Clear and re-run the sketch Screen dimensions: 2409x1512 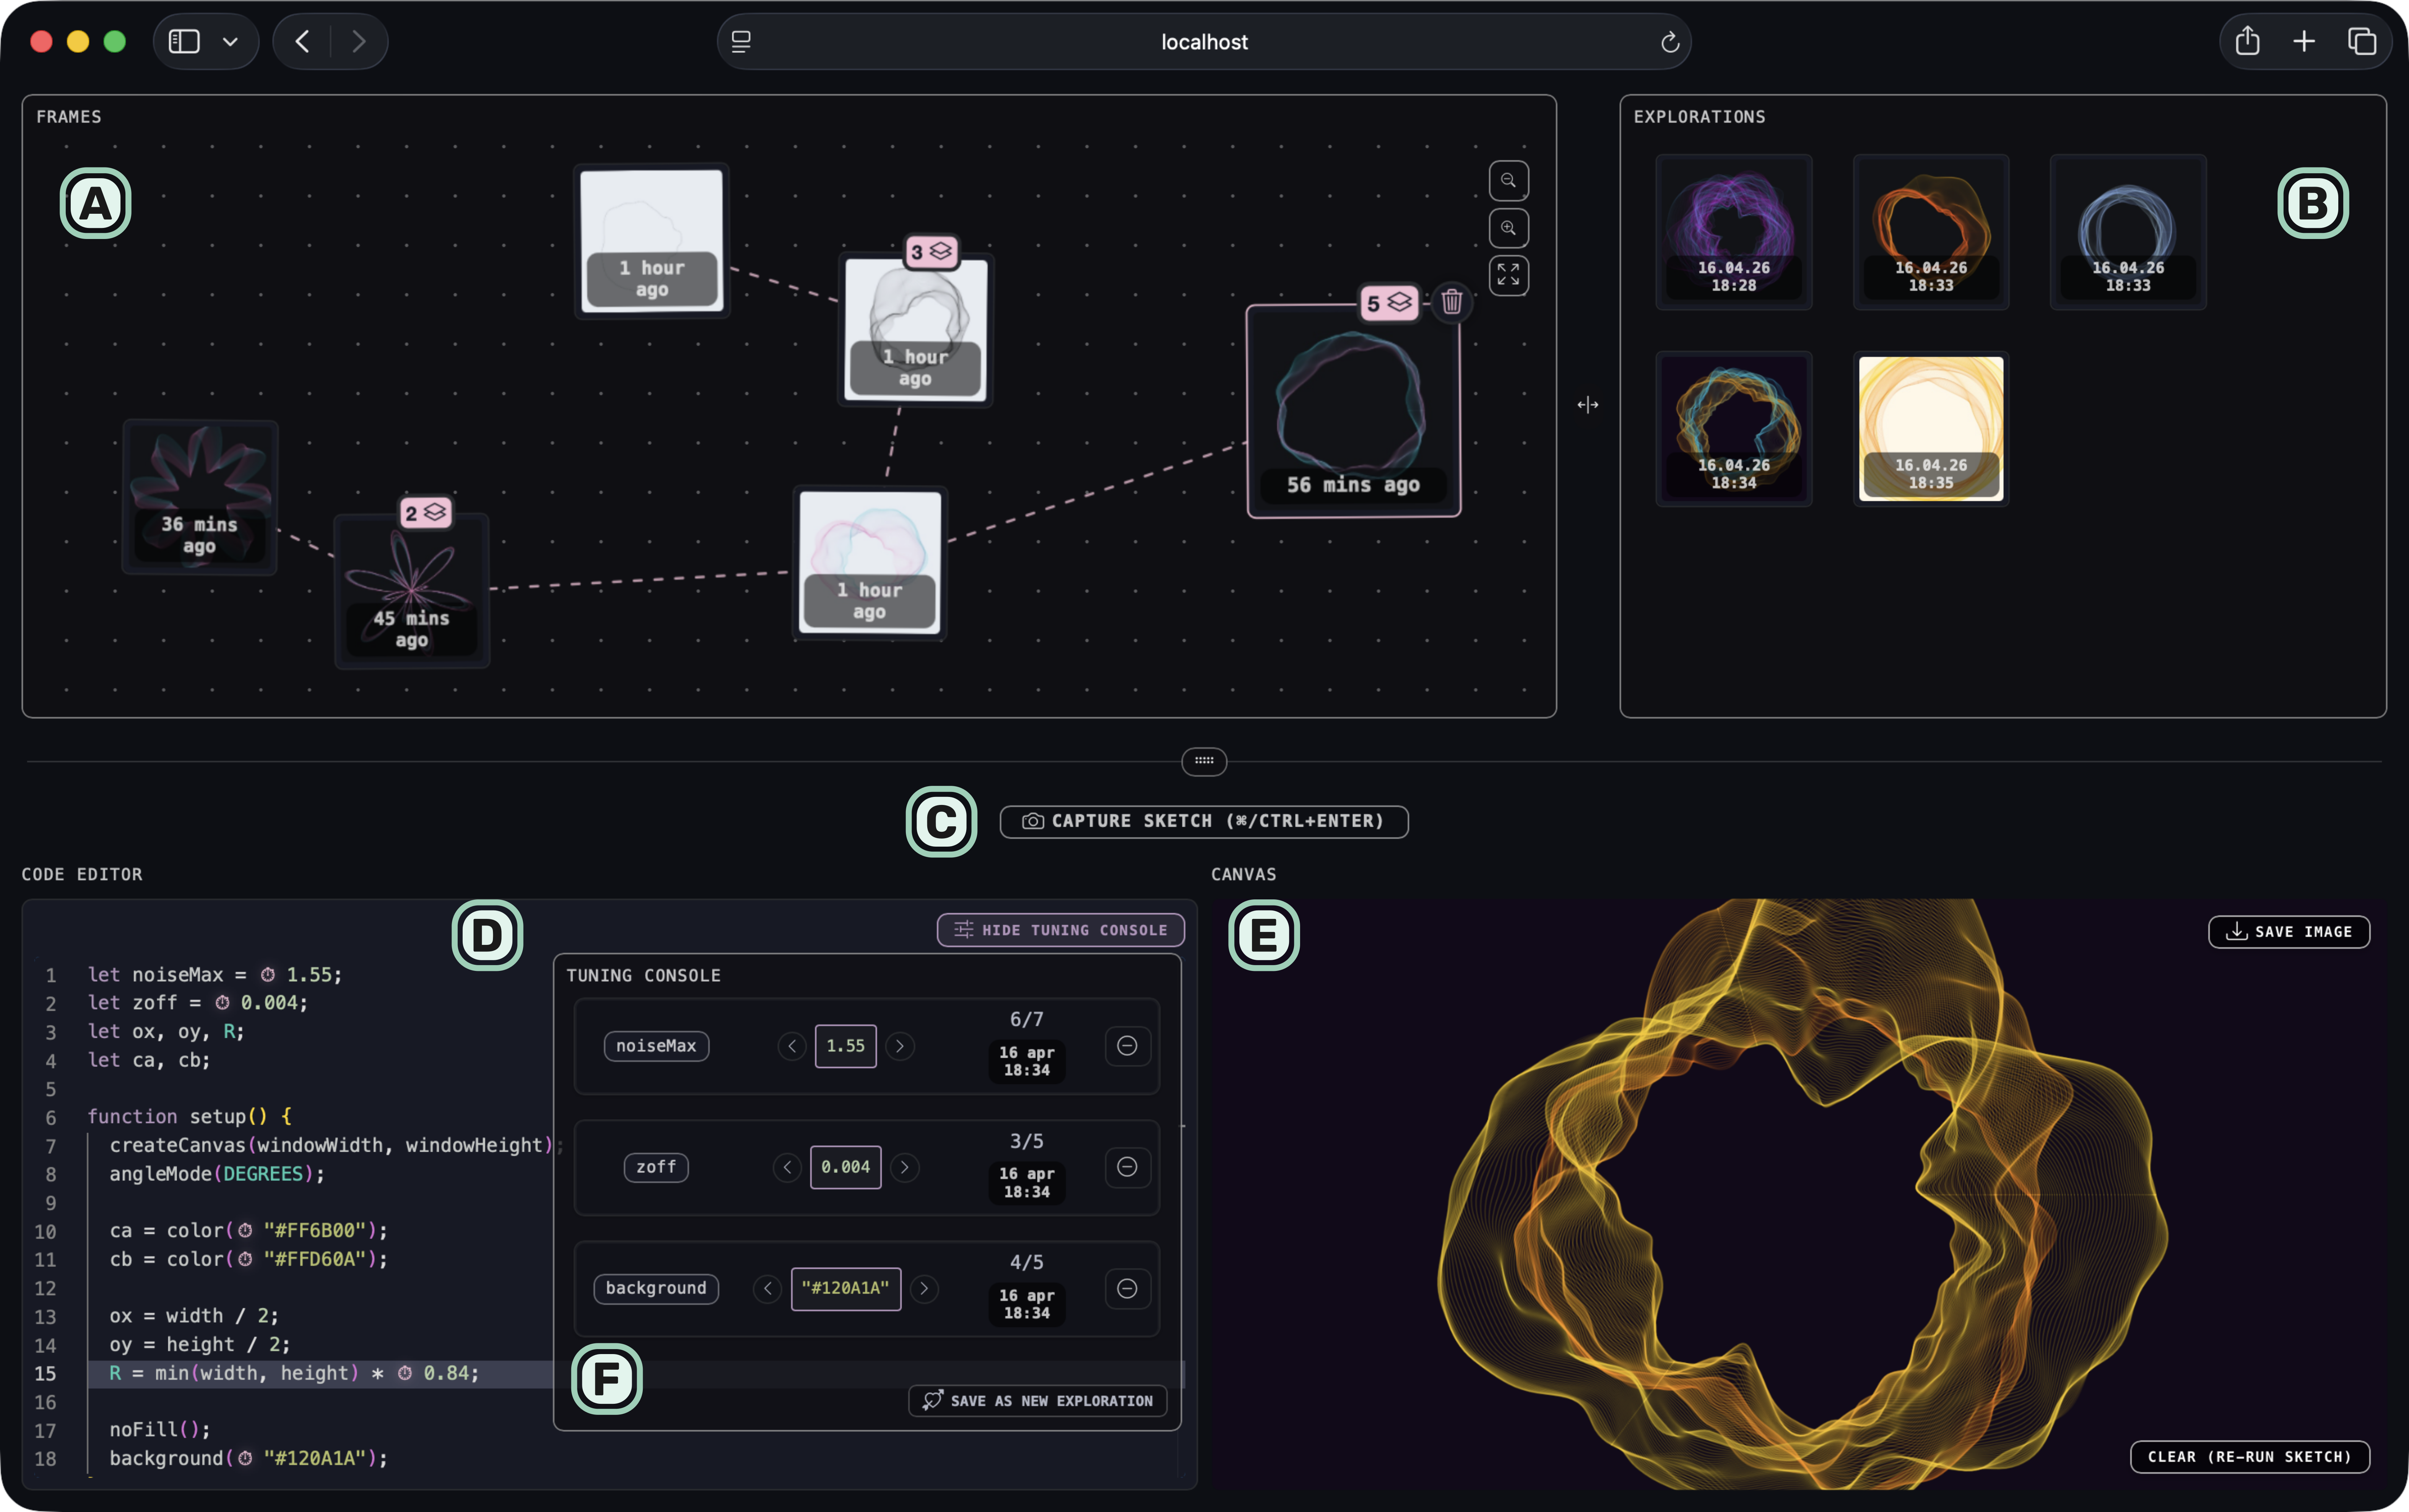pos(2250,1457)
